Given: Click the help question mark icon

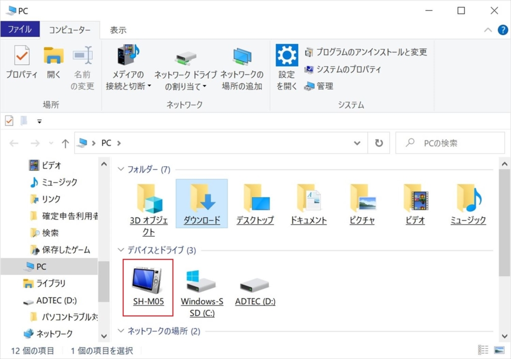Looking at the screenshot, I should [503, 30].
